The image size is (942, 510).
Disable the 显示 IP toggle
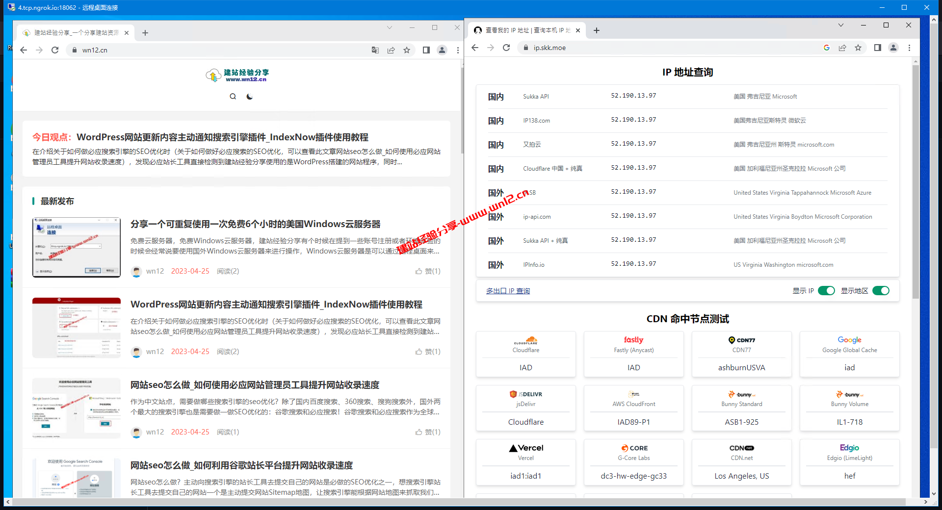827,290
